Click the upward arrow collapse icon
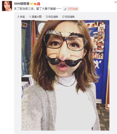Viewport: 117px width, 134px height. coord(18,17)
